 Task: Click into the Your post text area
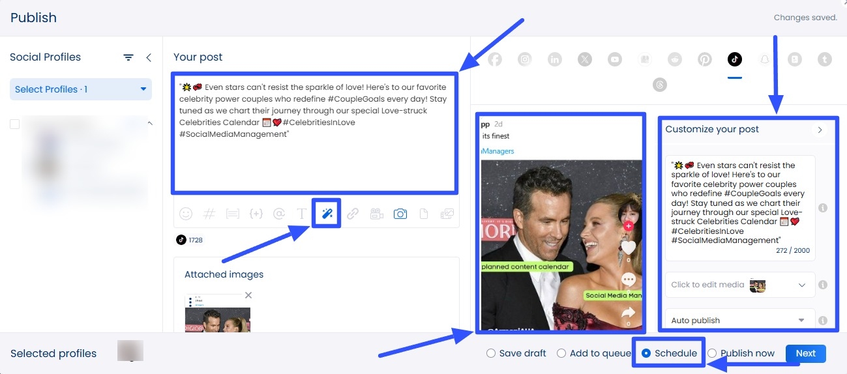coord(314,156)
